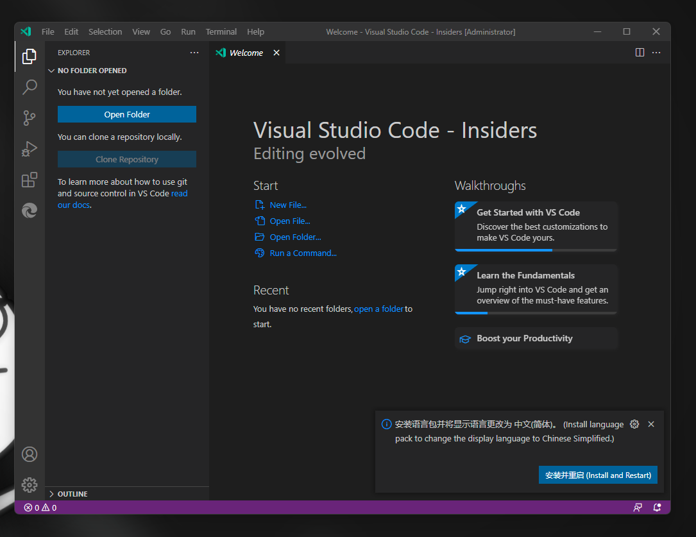
Task: Click the Get Started progress bar
Action: (536, 250)
